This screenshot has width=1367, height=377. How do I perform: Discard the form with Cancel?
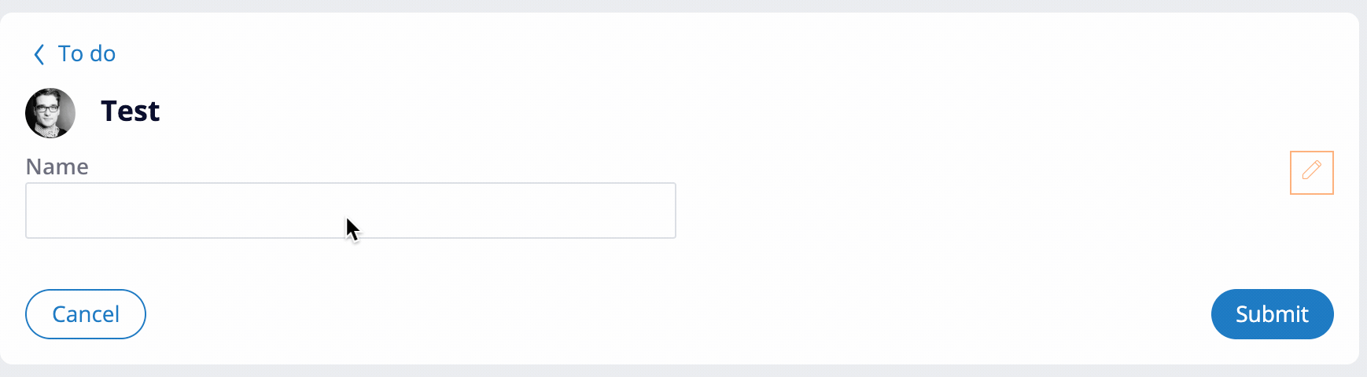pyautogui.click(x=86, y=314)
